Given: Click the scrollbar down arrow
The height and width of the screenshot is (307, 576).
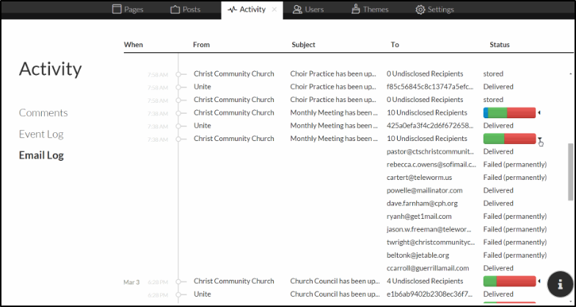Looking at the screenshot, I should (571, 302).
